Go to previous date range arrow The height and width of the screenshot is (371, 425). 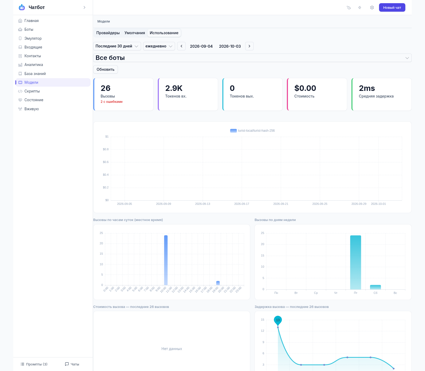coord(181,46)
